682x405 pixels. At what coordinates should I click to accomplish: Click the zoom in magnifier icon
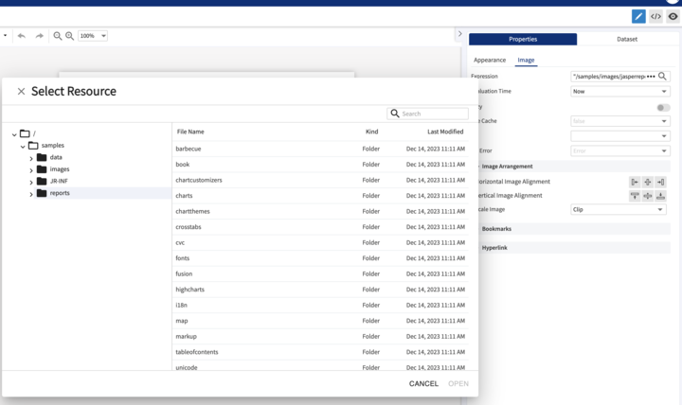pyautogui.click(x=69, y=36)
